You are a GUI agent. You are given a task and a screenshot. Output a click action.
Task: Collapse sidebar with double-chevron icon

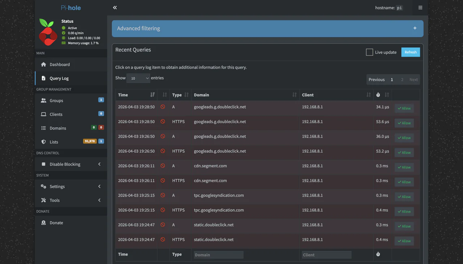(115, 8)
